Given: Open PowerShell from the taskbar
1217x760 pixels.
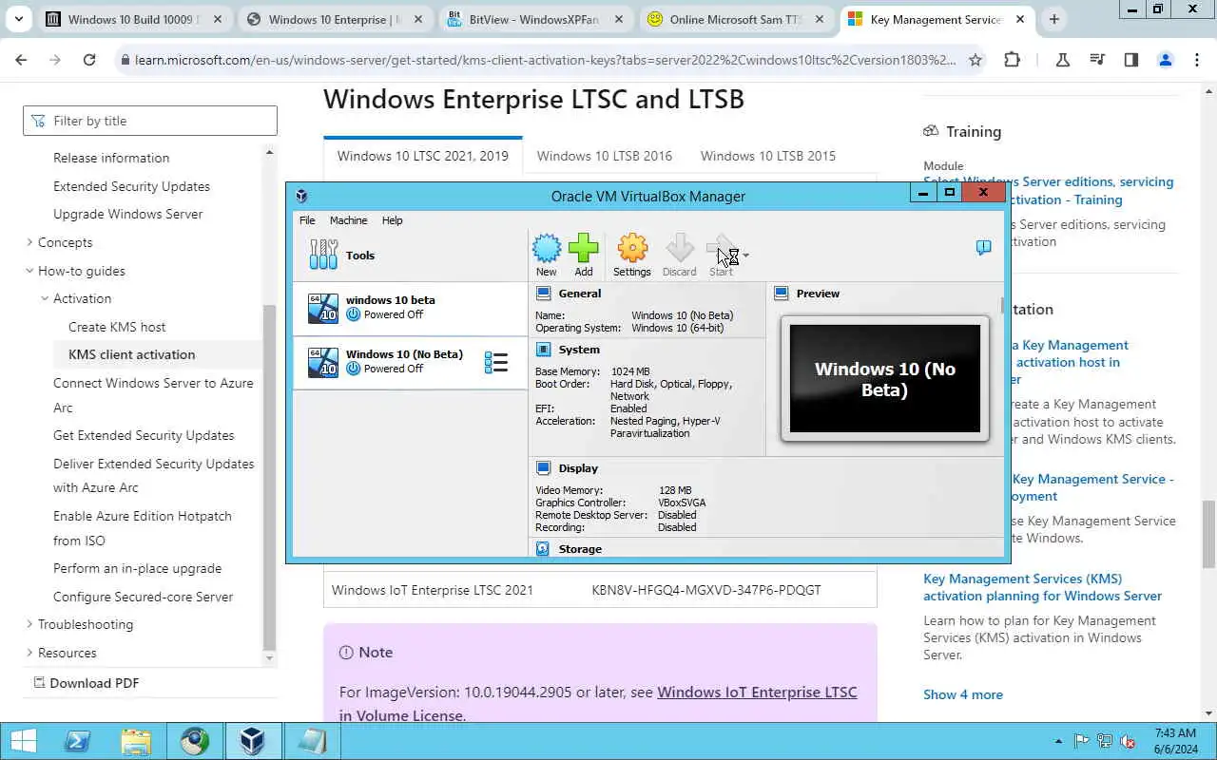Looking at the screenshot, I should click(77, 741).
